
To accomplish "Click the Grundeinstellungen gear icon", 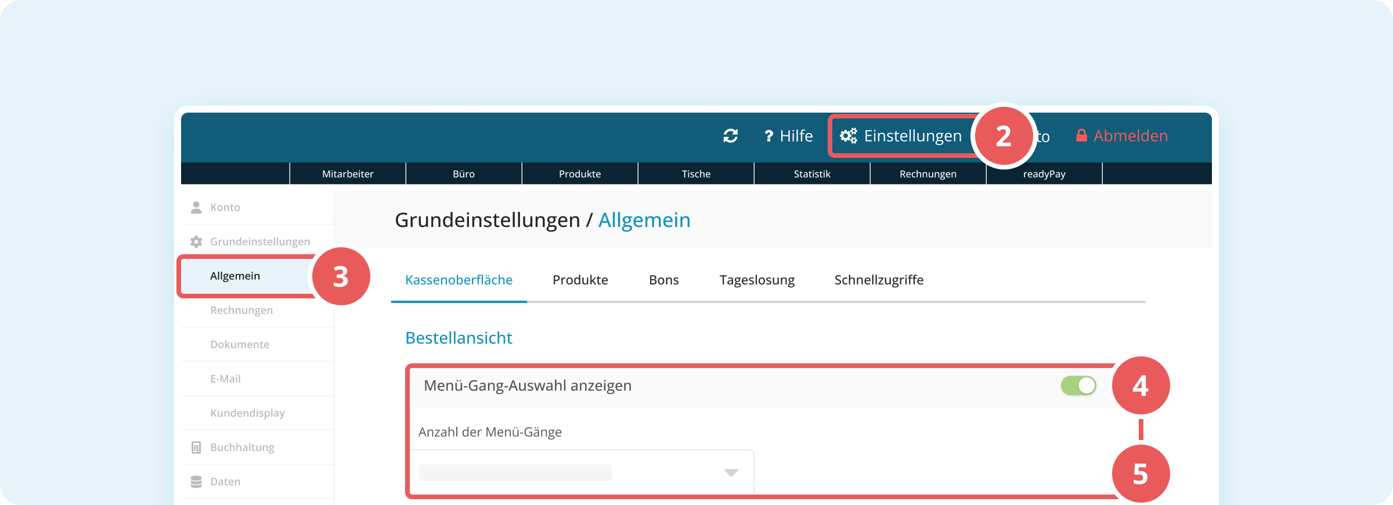I will point(196,241).
